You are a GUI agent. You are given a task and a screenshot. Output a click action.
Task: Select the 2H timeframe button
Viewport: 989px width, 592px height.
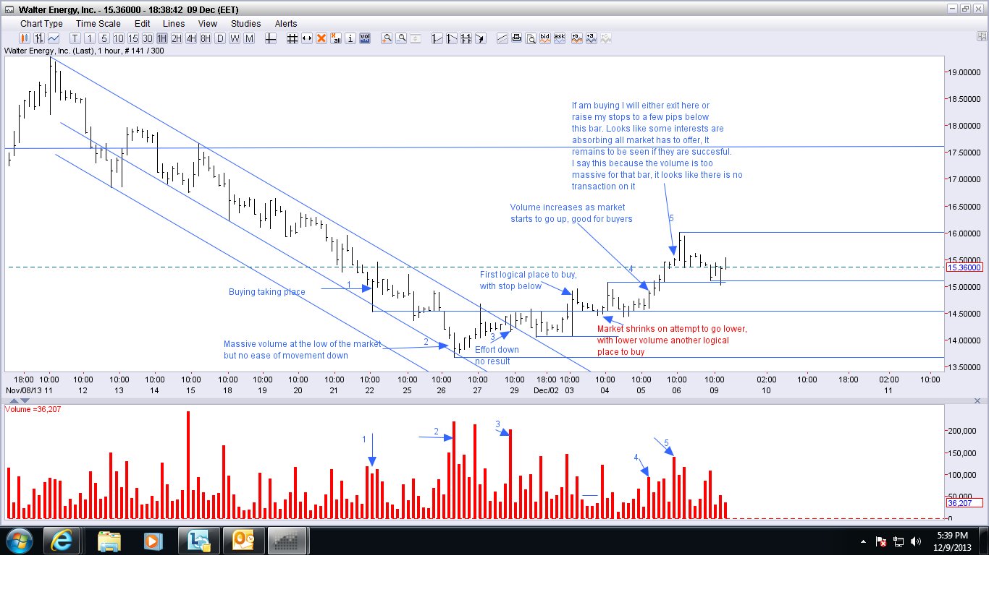point(177,38)
